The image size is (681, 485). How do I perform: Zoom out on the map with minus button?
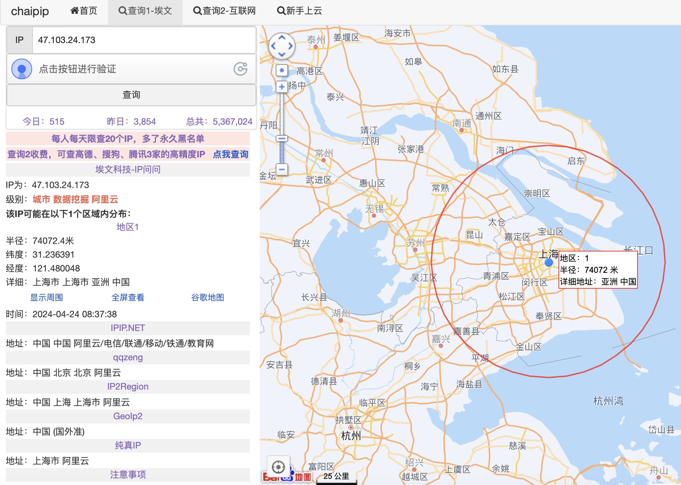click(282, 169)
